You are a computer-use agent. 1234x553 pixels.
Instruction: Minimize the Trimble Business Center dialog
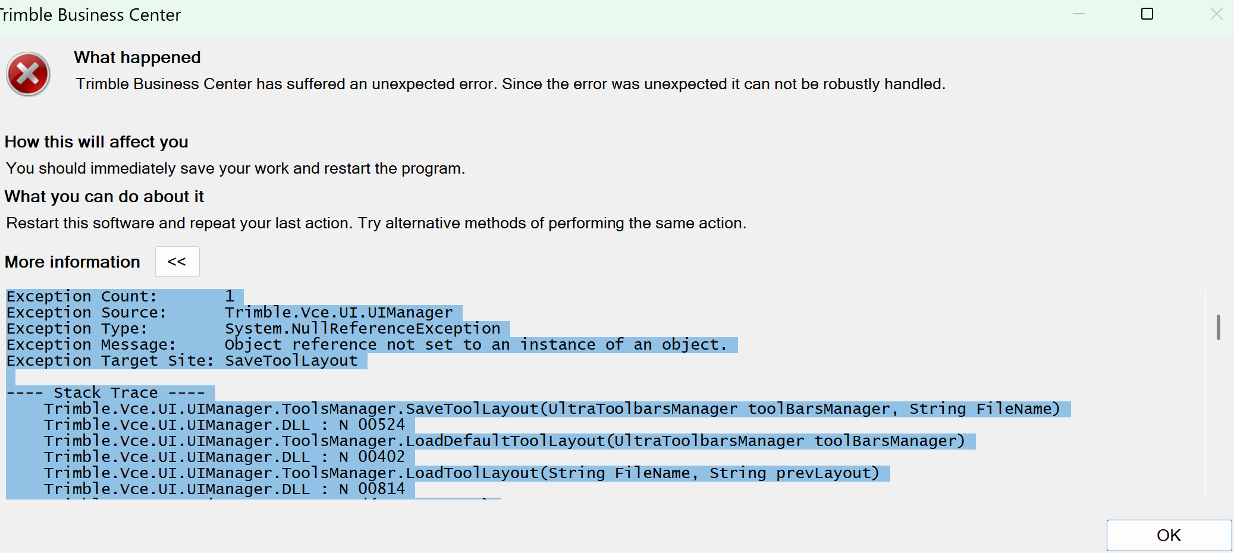[x=1079, y=14]
